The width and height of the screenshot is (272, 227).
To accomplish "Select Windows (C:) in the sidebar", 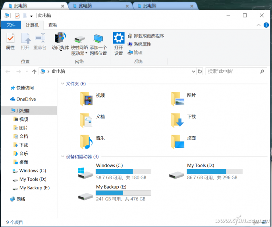I will pyautogui.click(x=29, y=171).
